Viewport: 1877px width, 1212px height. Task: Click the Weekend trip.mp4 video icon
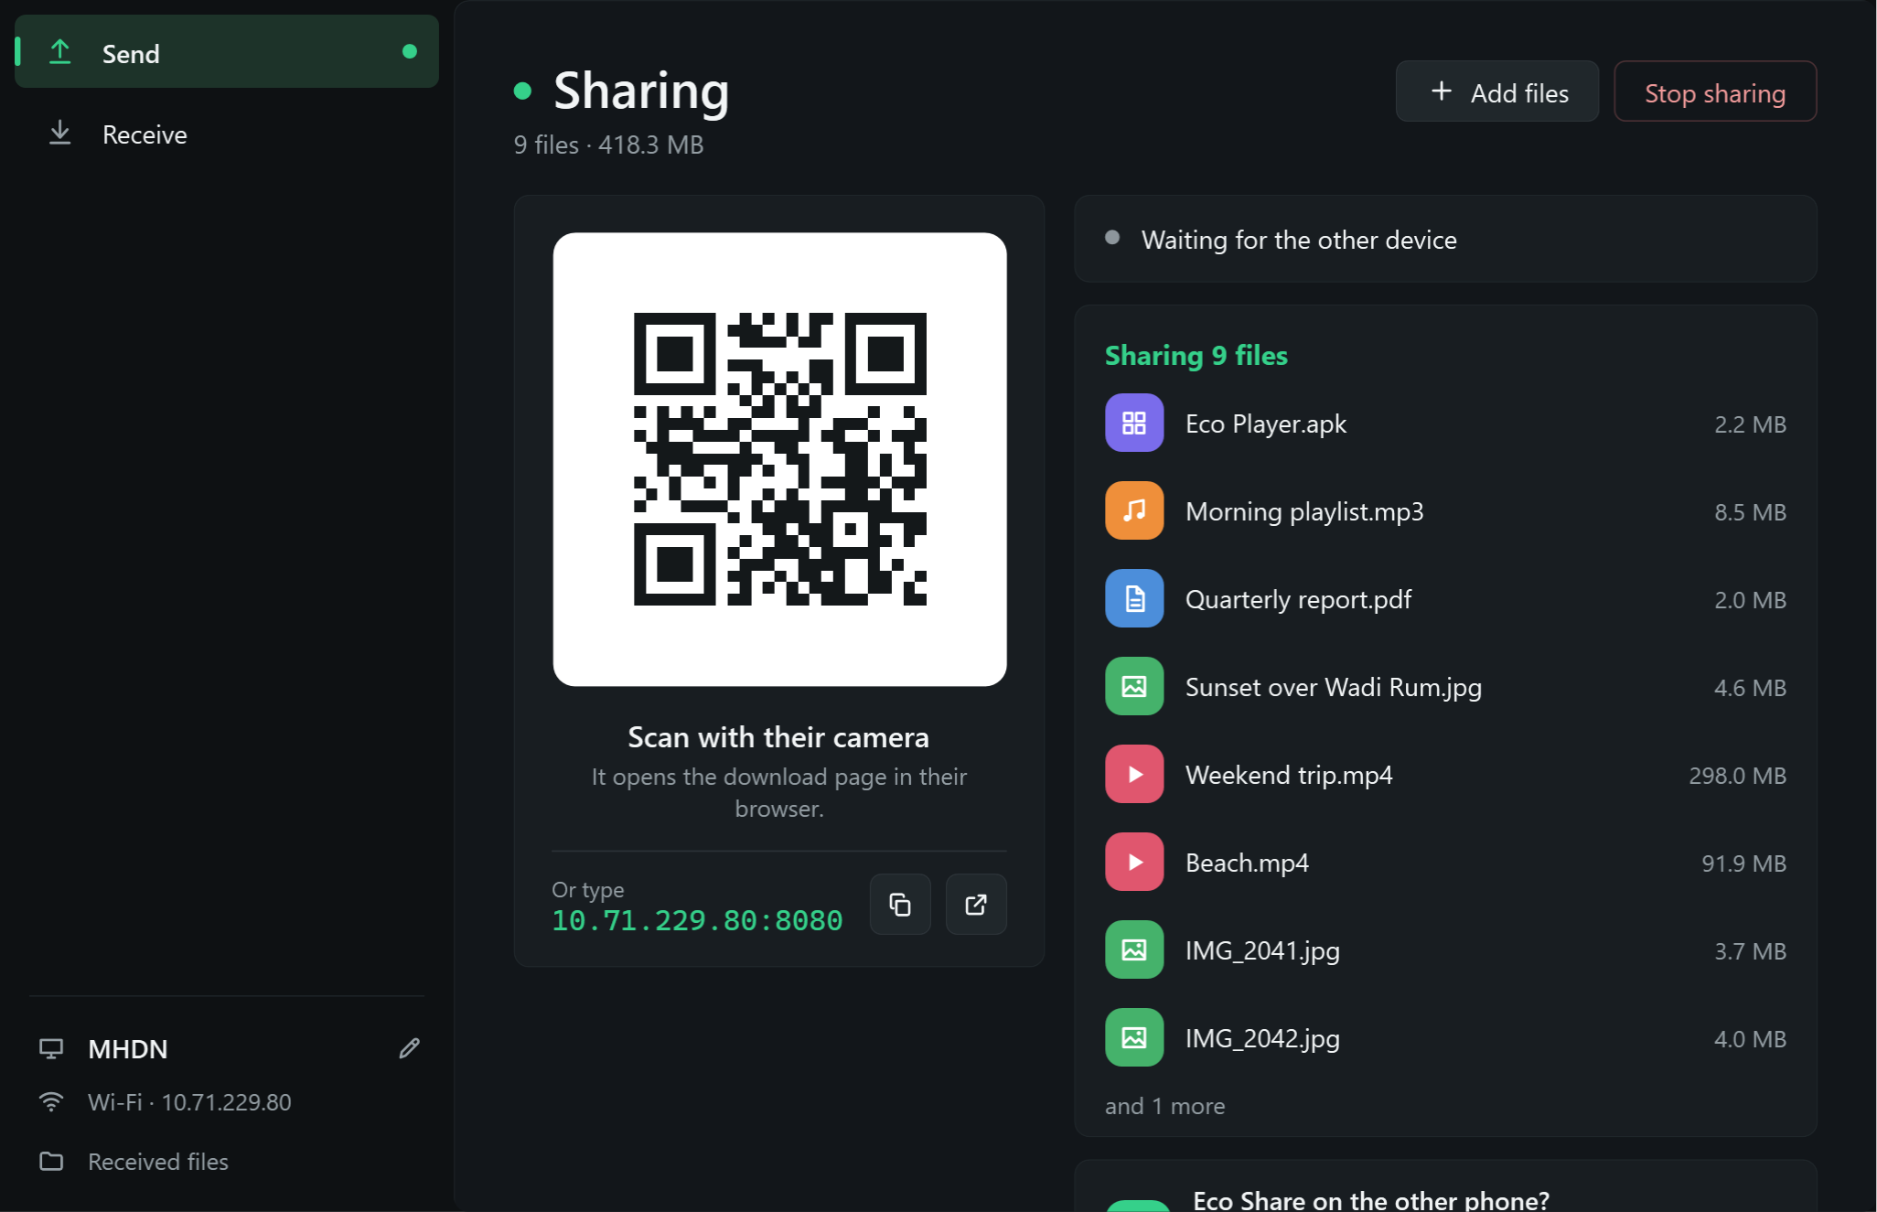(x=1134, y=774)
